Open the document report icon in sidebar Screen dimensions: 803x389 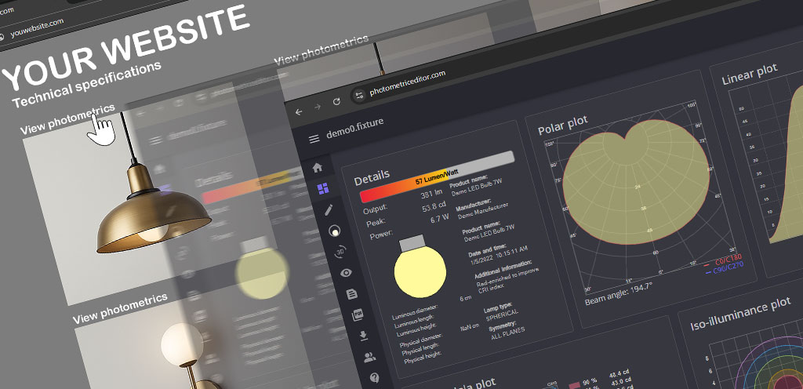(352, 294)
